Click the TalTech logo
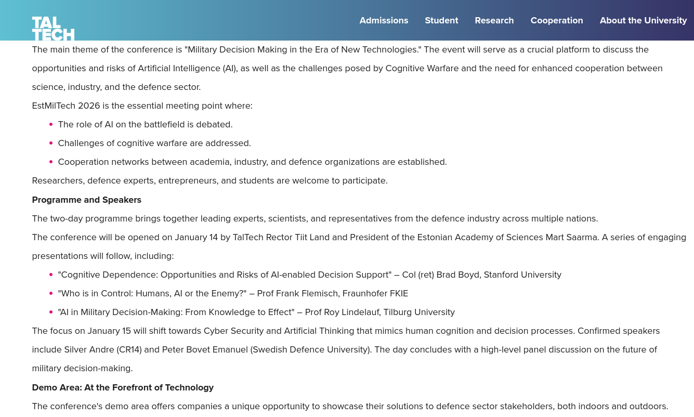 53,28
